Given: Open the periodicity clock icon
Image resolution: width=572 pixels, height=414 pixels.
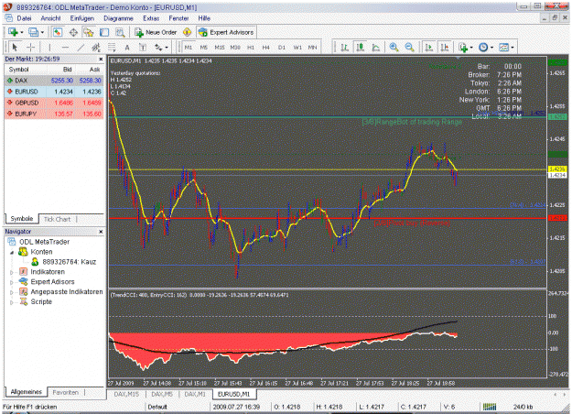Looking at the screenshot, I should pos(483,47).
